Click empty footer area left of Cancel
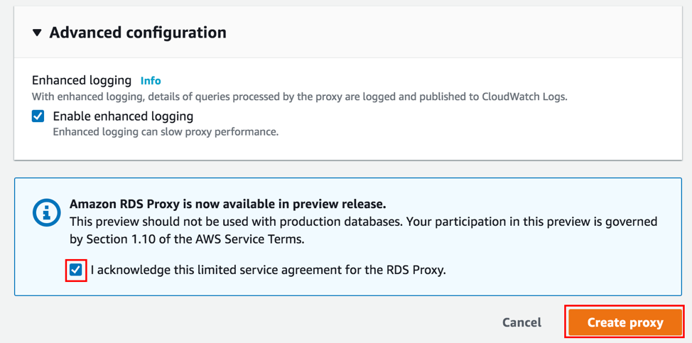Screen dimensions: 692x343 coord(249,322)
